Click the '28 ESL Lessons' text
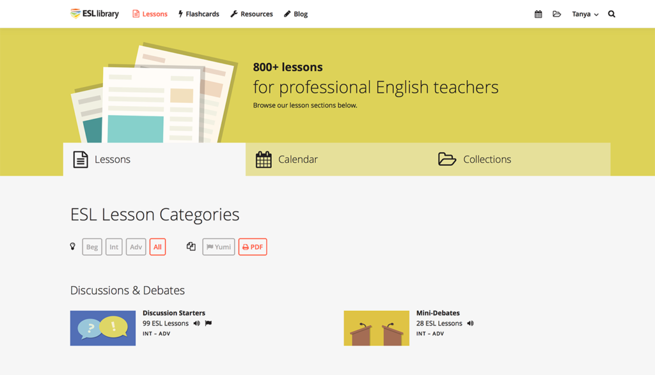This screenshot has height=375, width=655. click(439, 323)
